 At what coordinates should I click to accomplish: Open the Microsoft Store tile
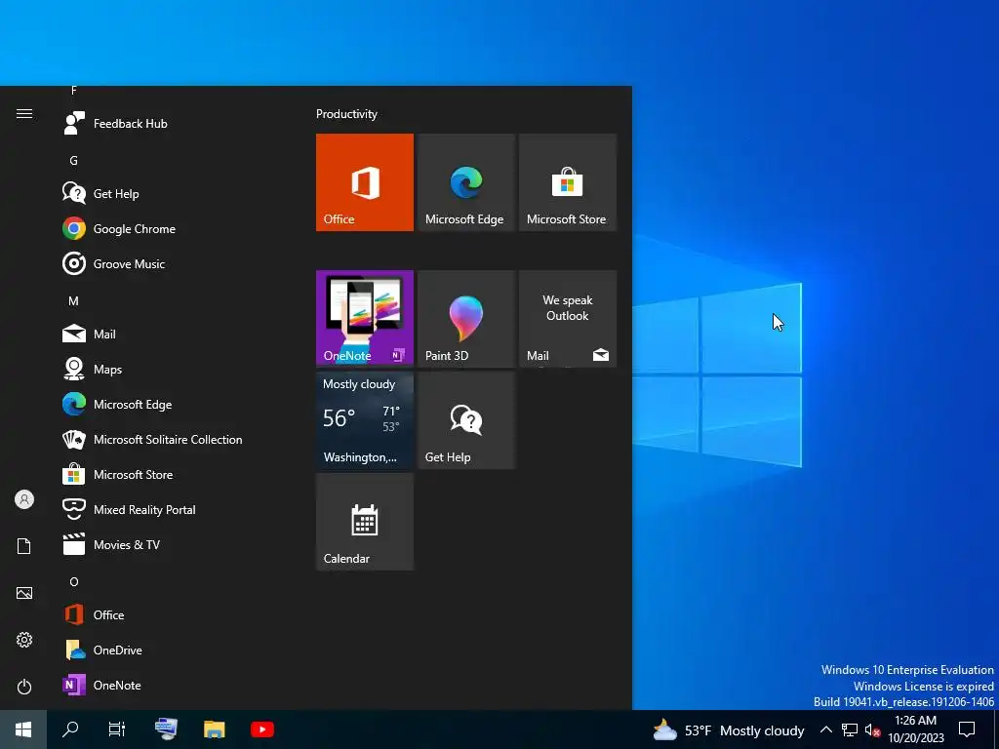568,182
